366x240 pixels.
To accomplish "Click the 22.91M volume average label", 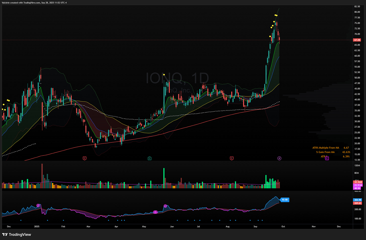I will click(358, 185).
